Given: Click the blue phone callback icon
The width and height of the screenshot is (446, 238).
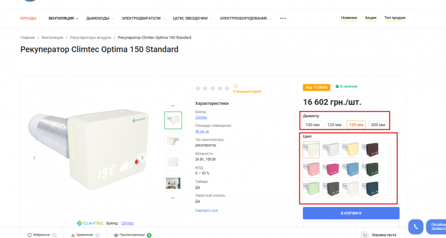Looking at the screenshot, I should (415, 226).
